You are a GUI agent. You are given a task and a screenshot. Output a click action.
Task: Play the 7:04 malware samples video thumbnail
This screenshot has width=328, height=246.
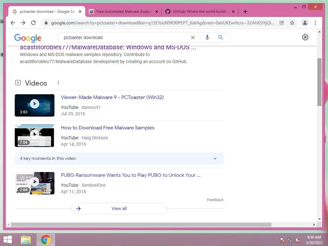pos(35,136)
